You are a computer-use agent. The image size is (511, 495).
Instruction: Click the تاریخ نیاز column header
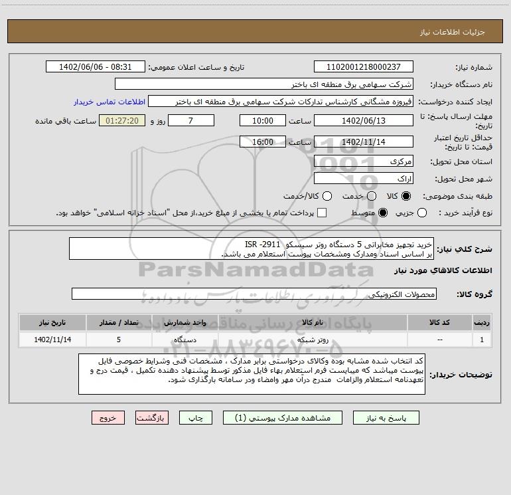click(52, 322)
